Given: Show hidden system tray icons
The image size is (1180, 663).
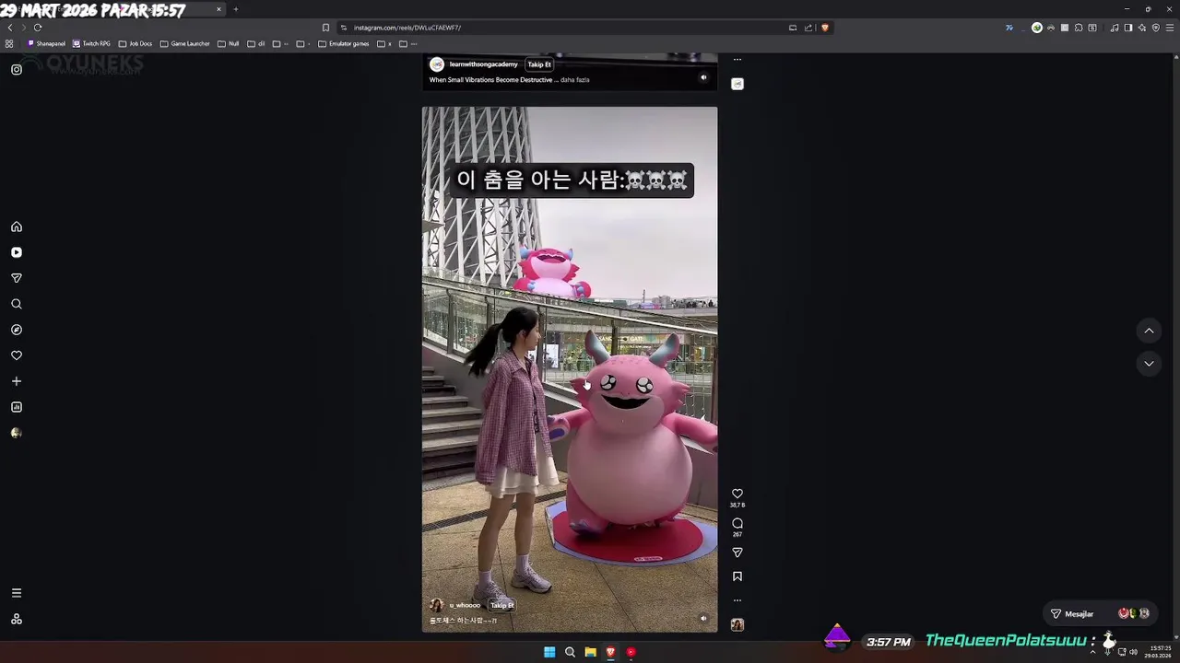Looking at the screenshot, I should pos(1093,652).
